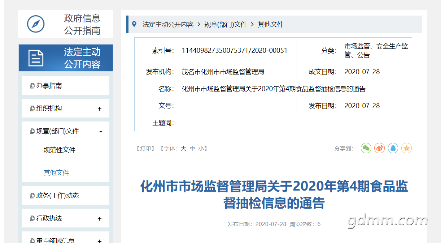Viewport: 445px width, 243px height.
Task: Share the notice via Weibo icon
Action: coord(379,148)
